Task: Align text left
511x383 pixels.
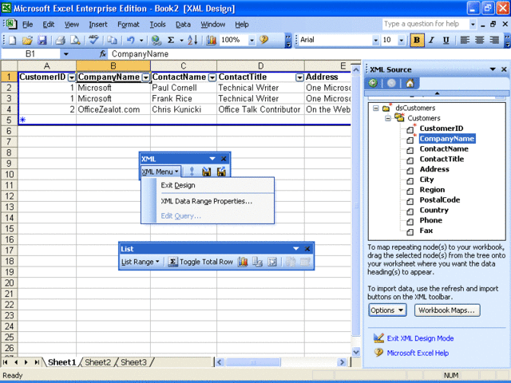Action: (x=465, y=40)
